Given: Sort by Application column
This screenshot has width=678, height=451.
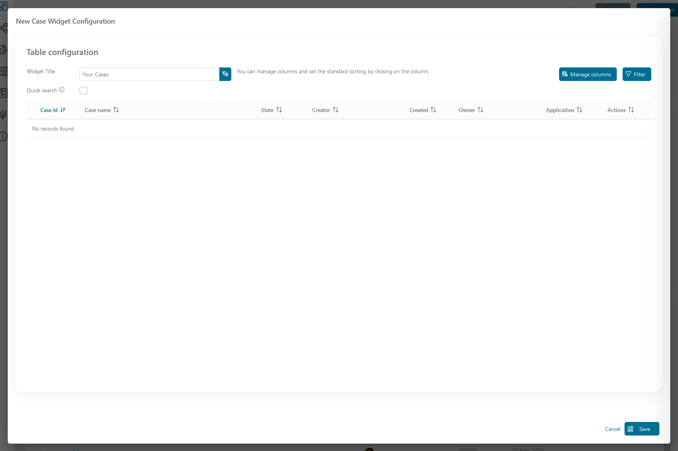Looking at the screenshot, I should tap(579, 110).
